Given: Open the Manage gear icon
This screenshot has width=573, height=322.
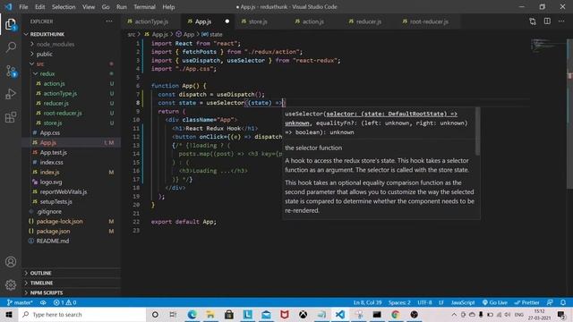Looking at the screenshot, I should [x=11, y=284].
